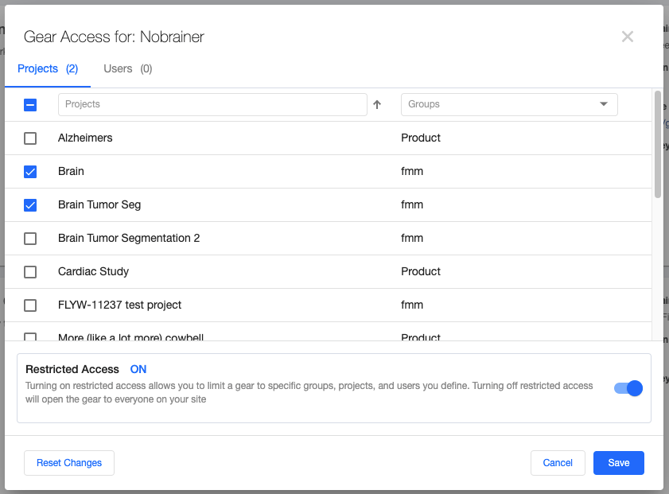
Task: Close the Gear Access dialog with the X
Action: 628,37
